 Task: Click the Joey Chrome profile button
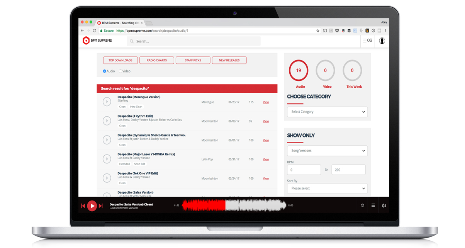coord(384,22)
